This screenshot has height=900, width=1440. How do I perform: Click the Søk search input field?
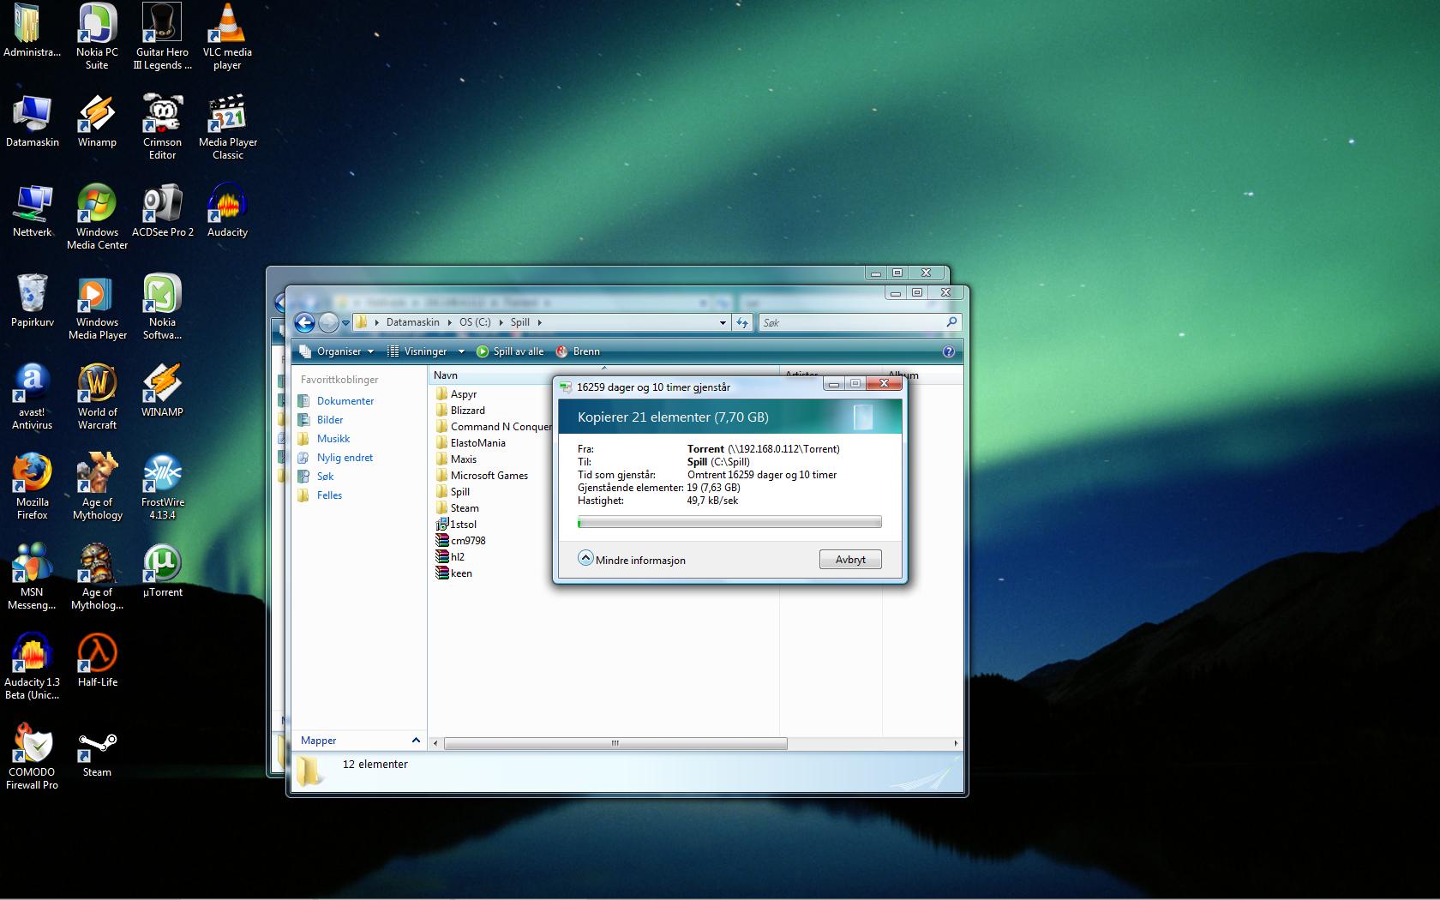click(x=859, y=323)
